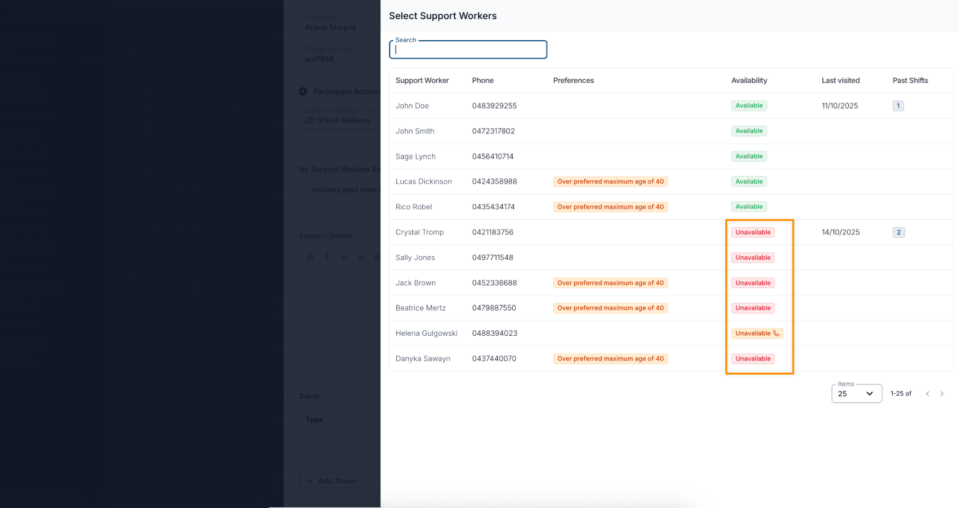Toggle bold in the Support Details editor

310,257
